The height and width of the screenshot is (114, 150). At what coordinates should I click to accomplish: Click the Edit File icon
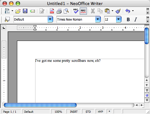[x=42, y=11]
